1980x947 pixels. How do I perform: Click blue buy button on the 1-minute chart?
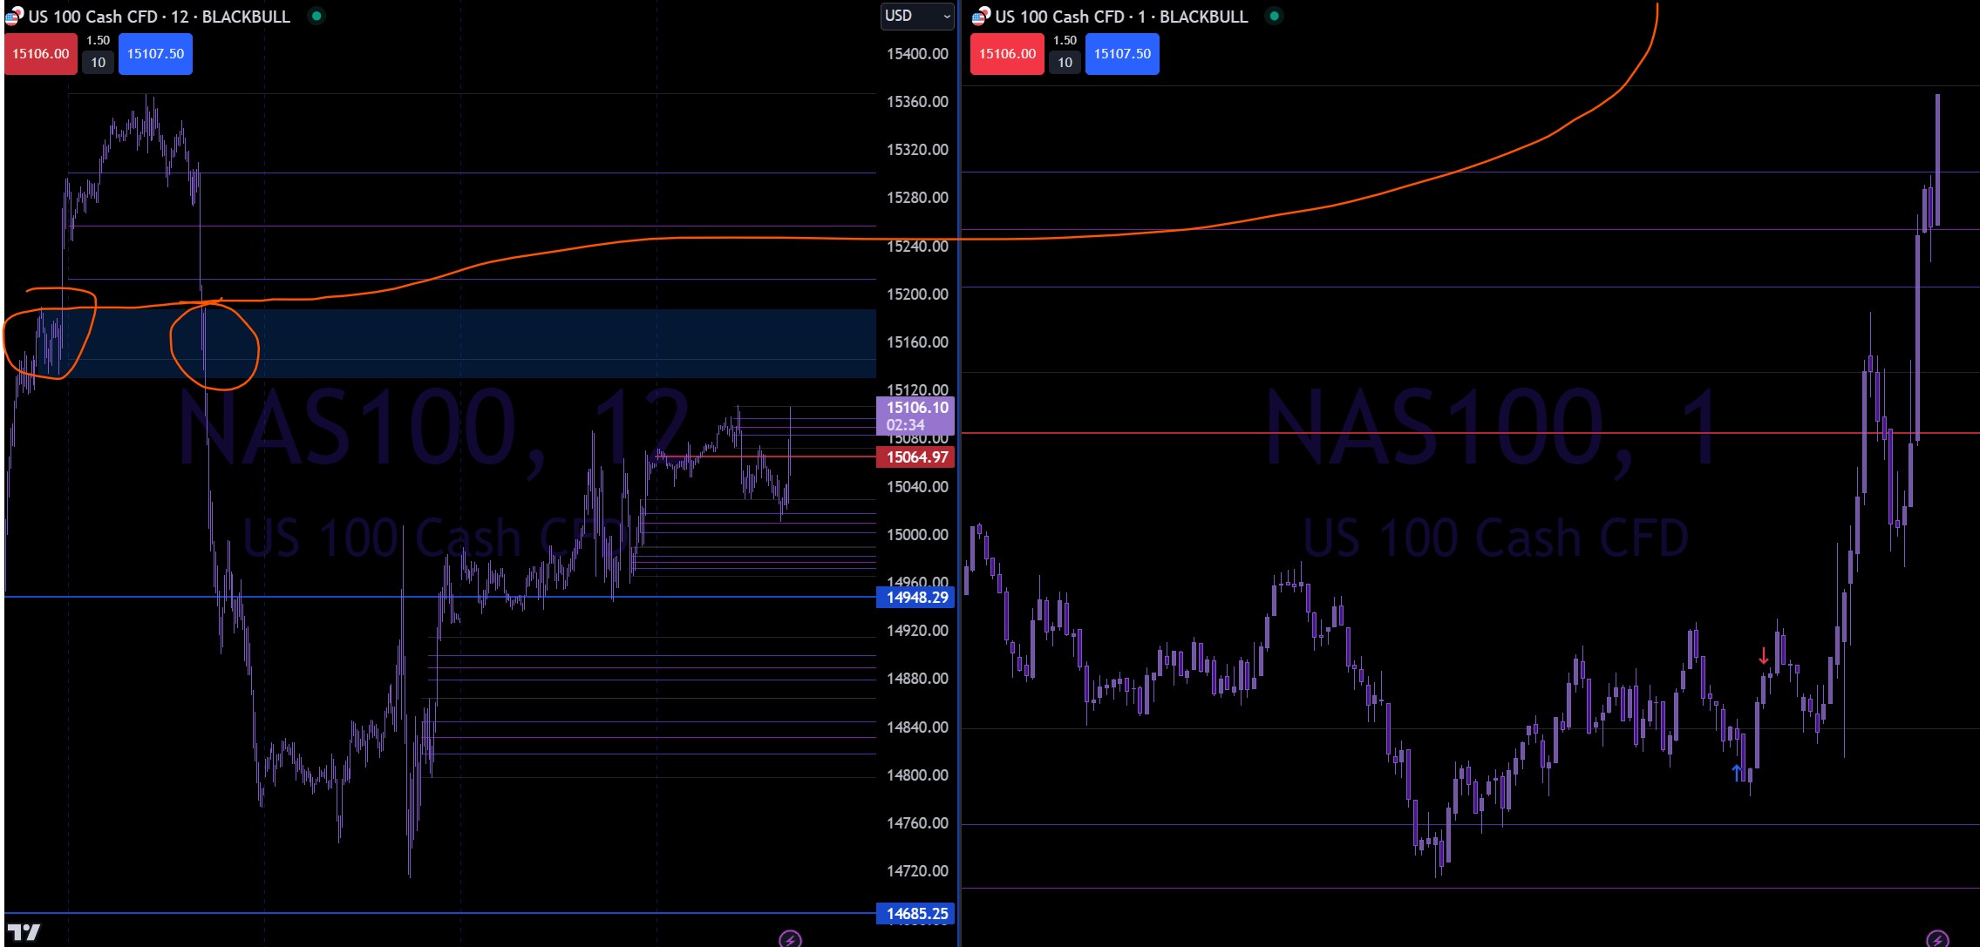[x=1121, y=54]
